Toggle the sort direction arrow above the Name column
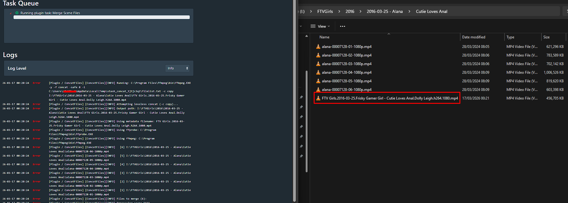Screen dimensions: 568x203 (x=389, y=34)
